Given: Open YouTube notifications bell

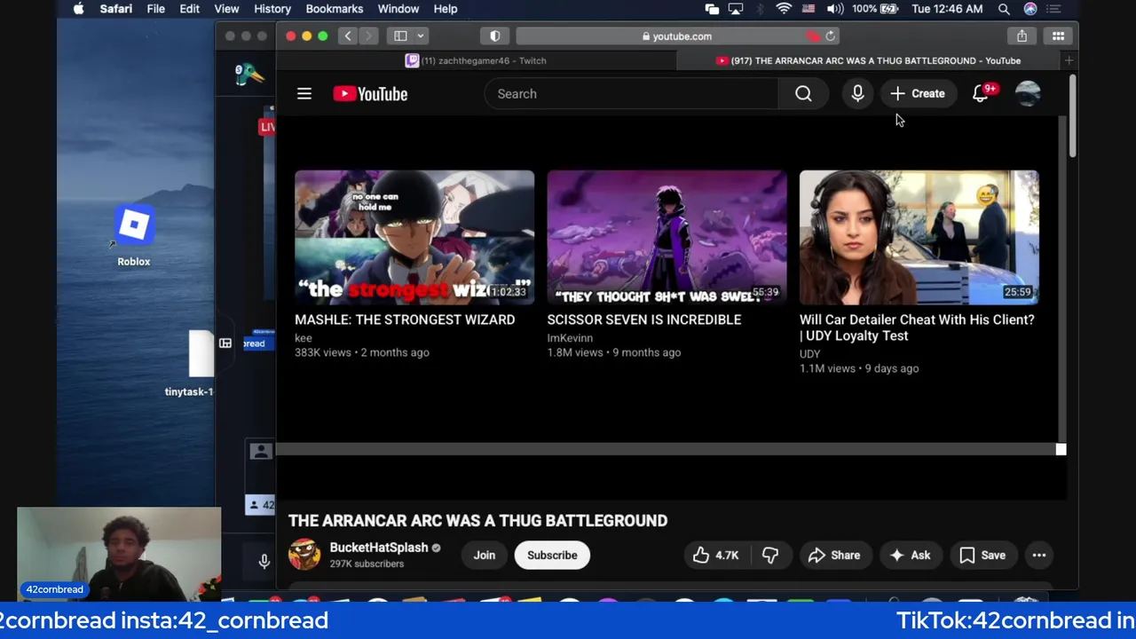Looking at the screenshot, I should (981, 93).
